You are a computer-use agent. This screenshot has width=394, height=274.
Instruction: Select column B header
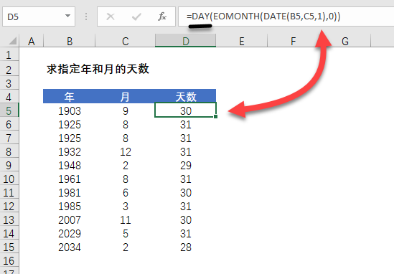[x=70, y=41]
